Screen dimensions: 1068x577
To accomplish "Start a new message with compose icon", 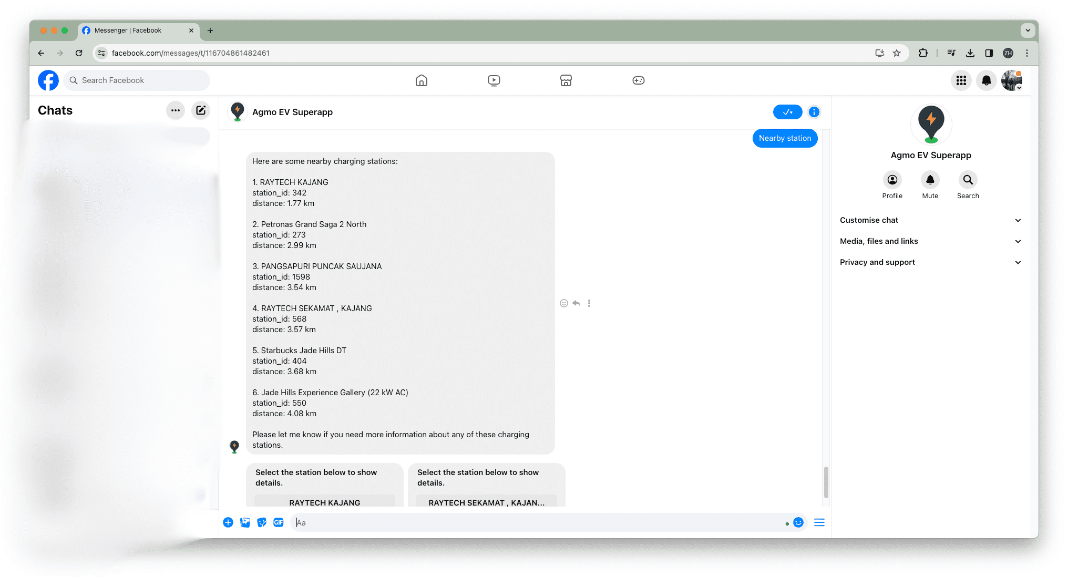I will [x=201, y=110].
